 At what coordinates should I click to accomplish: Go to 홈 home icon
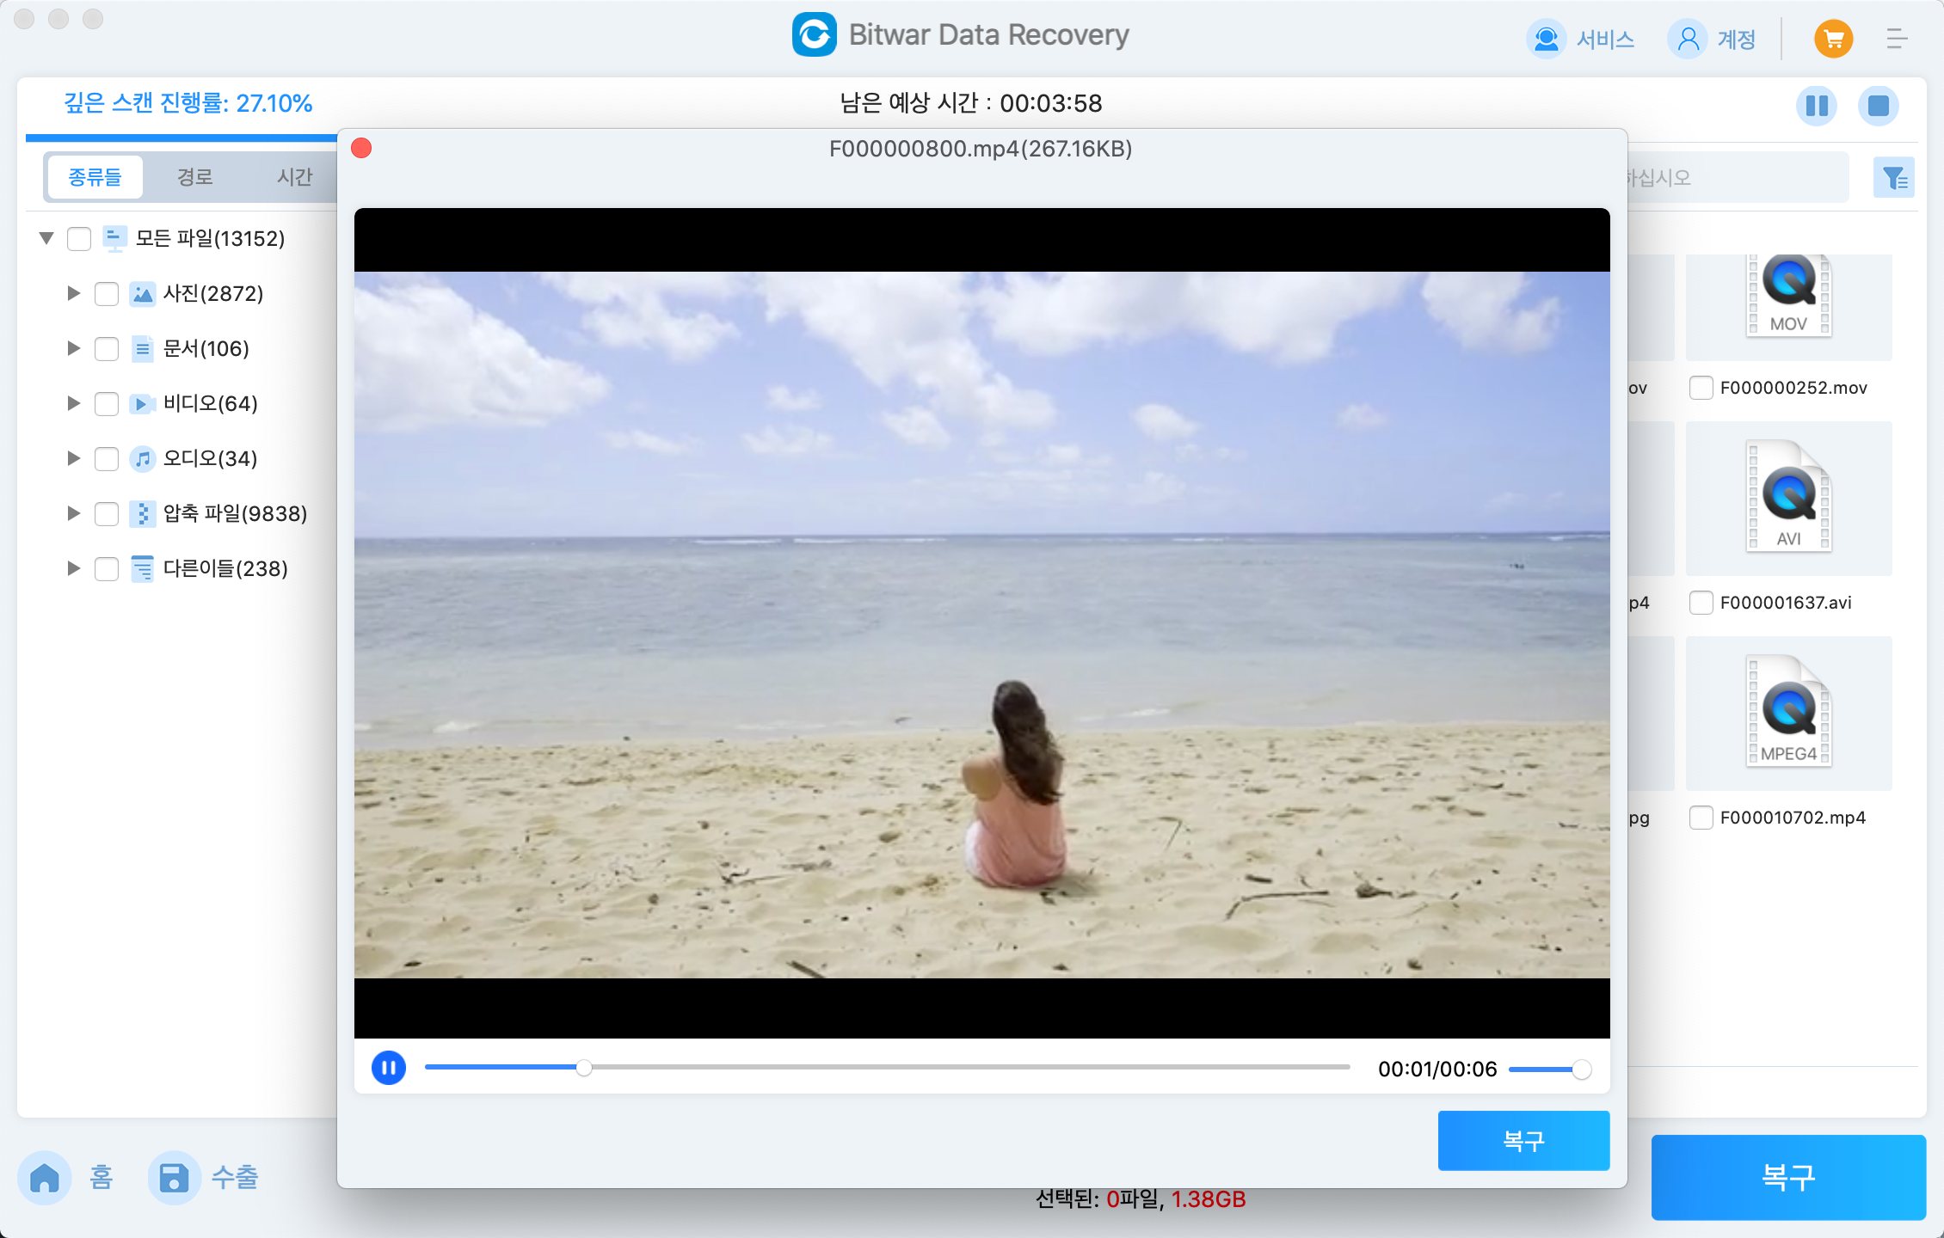point(45,1177)
